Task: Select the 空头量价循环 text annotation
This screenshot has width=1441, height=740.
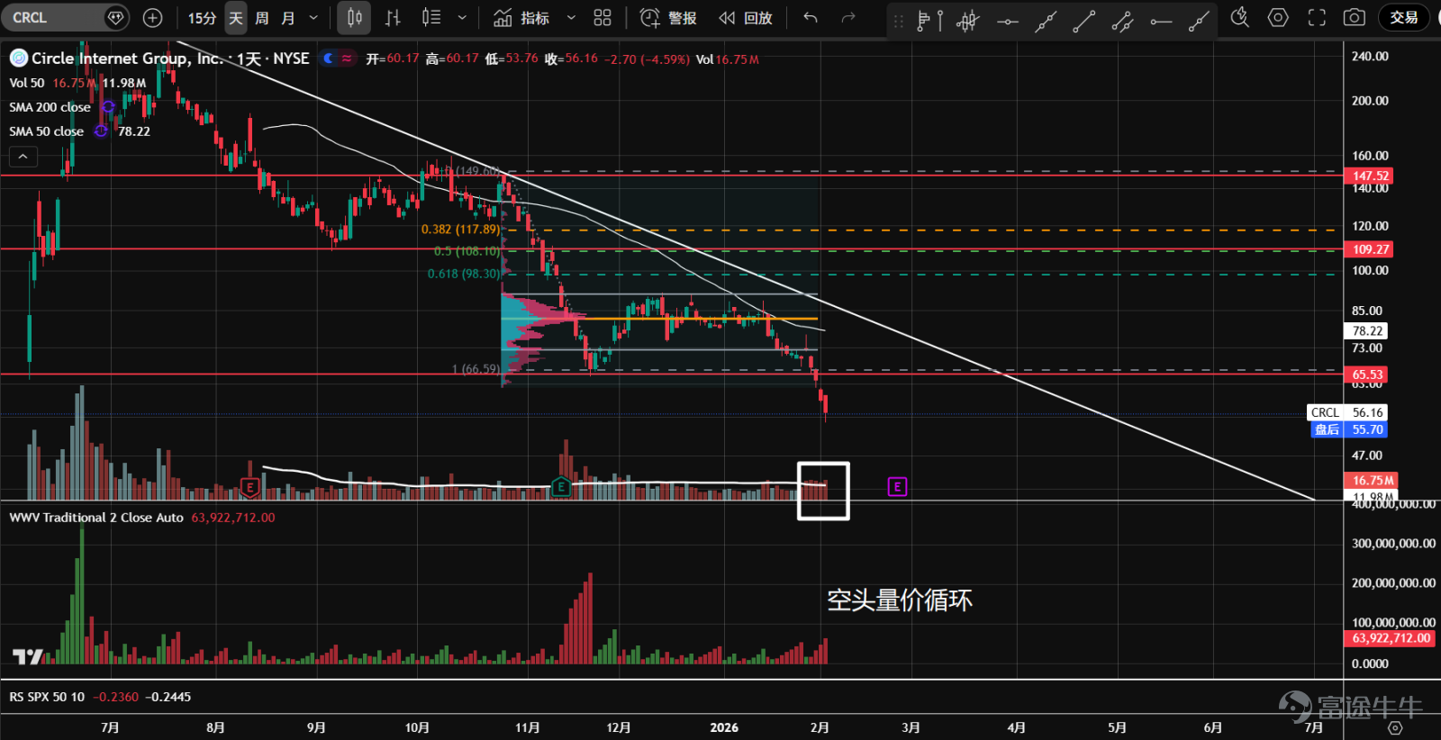Action: 900,600
